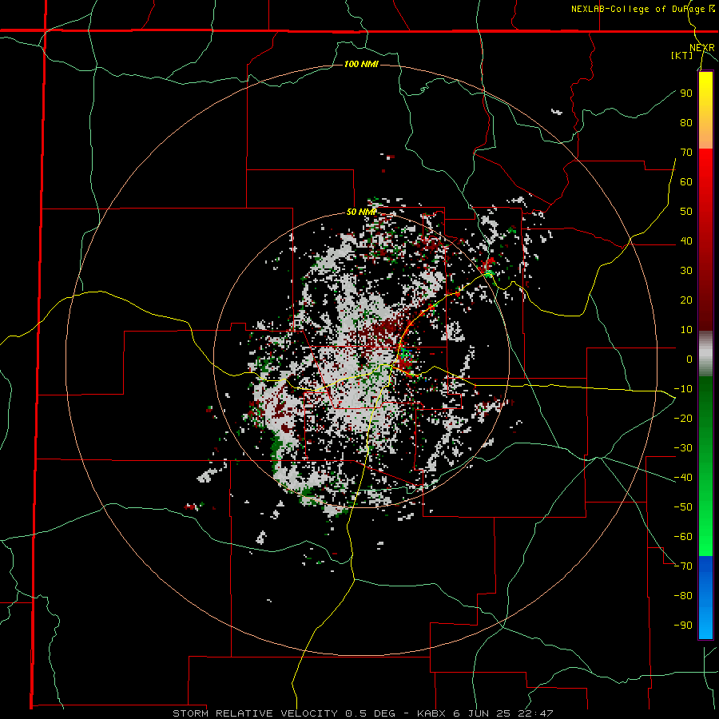Click the 40 value on velocity scale

click(x=686, y=241)
